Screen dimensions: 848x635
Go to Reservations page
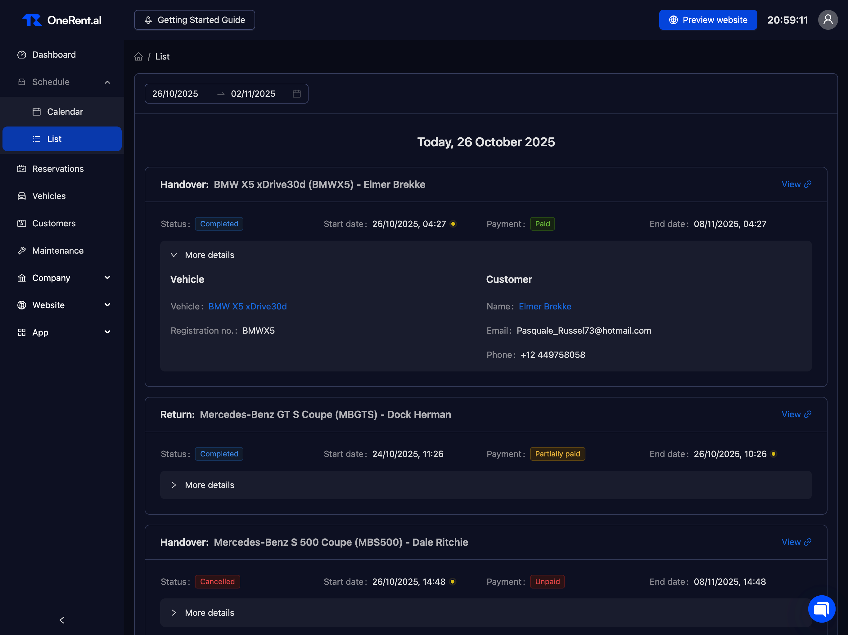tap(58, 168)
